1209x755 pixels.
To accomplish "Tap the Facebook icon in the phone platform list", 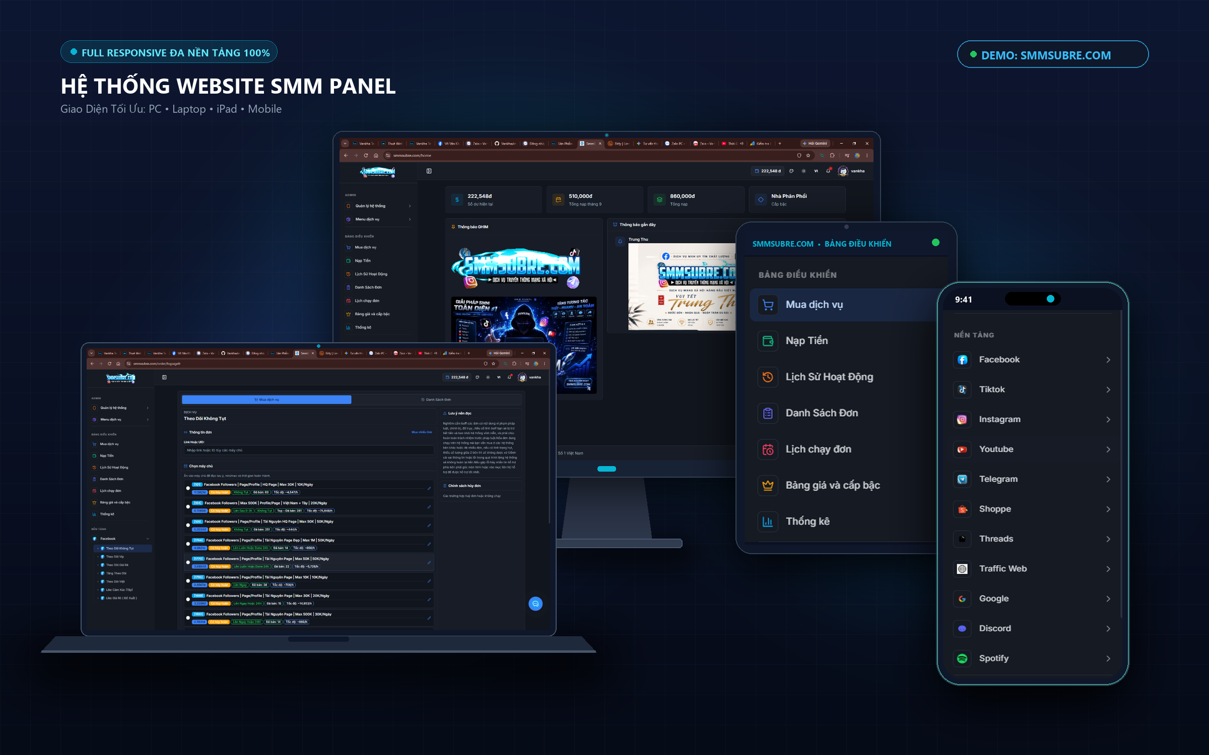I will coord(962,359).
